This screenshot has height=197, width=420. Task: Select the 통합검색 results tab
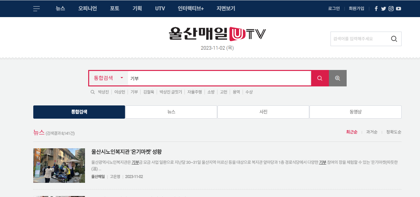click(x=79, y=112)
